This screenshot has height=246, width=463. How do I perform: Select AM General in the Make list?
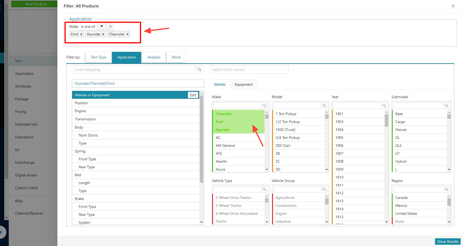click(x=238, y=145)
